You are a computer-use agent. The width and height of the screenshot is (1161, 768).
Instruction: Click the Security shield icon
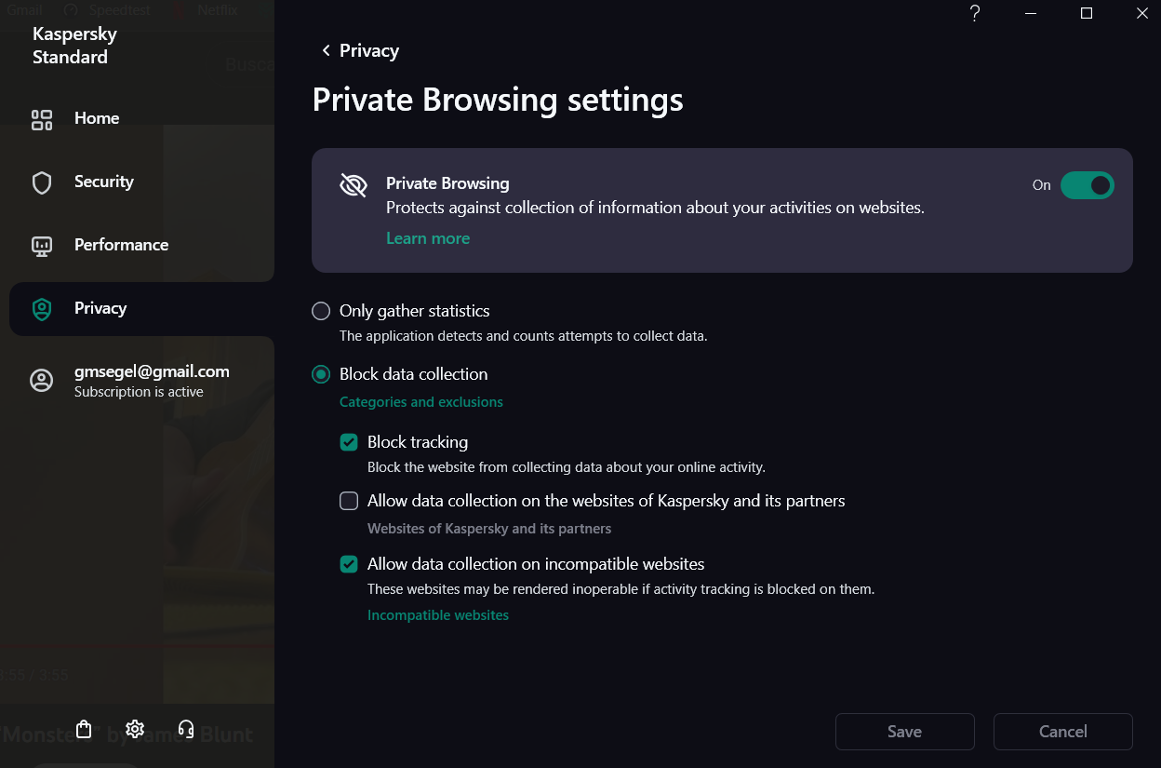click(42, 182)
